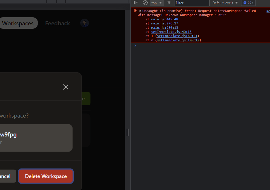
Task: Click the console prompt chevron
Action: 135,46
